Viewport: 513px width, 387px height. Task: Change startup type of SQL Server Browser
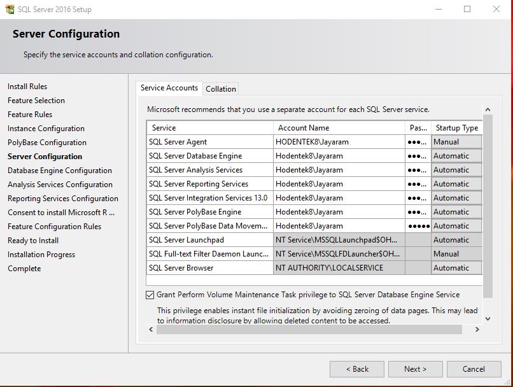(456, 267)
